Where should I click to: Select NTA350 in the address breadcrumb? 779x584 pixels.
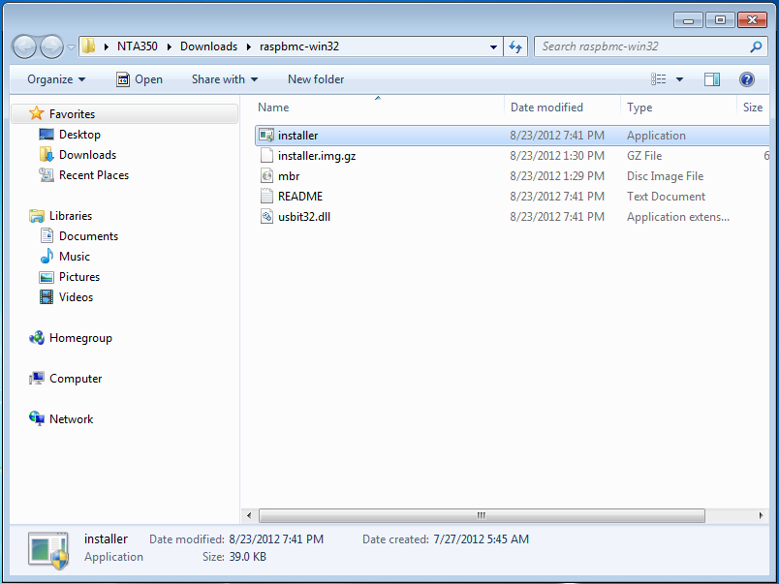pos(138,46)
